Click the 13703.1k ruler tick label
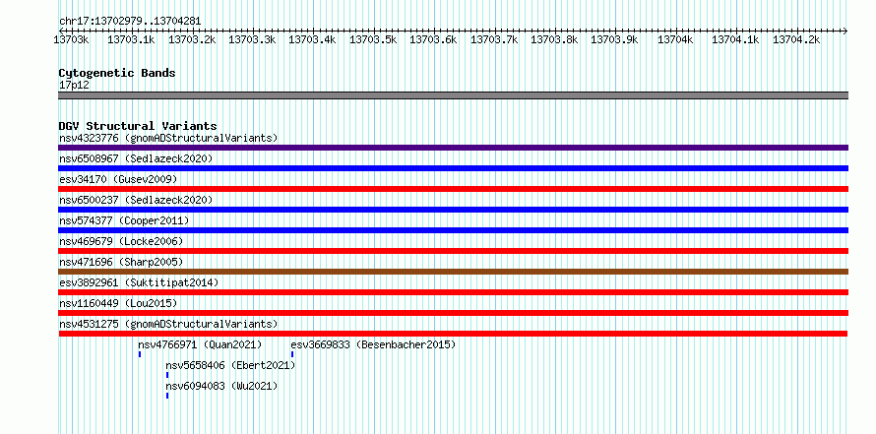The width and height of the screenshot is (876, 434). 131,39
